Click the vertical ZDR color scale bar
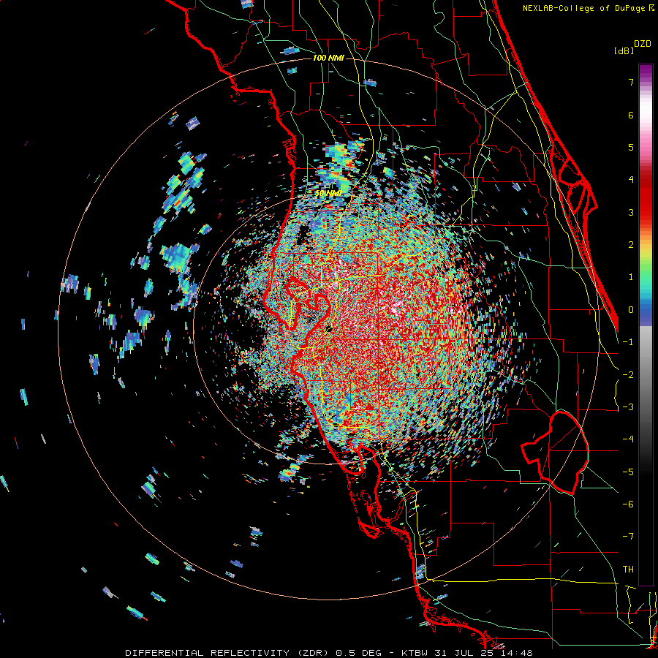The width and height of the screenshot is (658, 658). [x=646, y=325]
